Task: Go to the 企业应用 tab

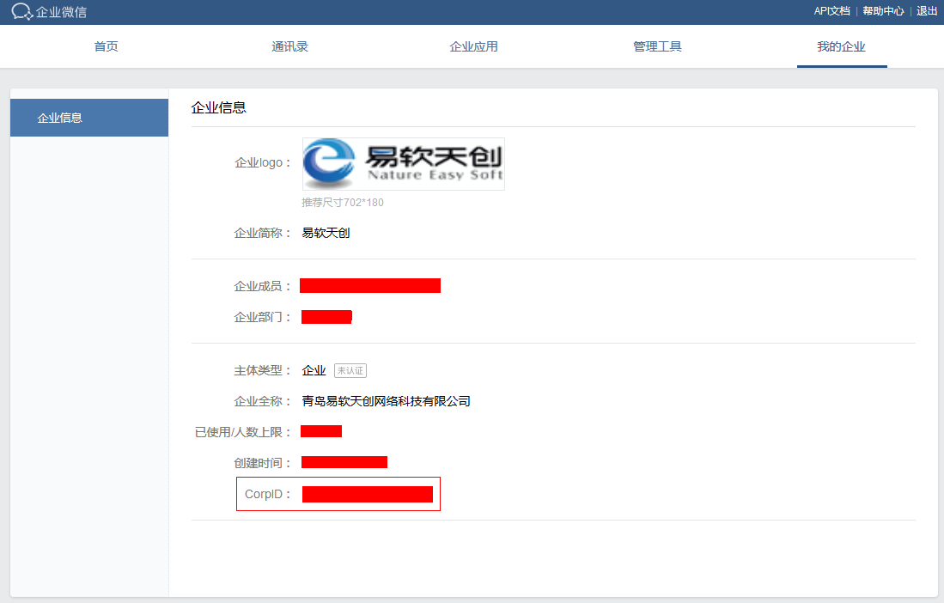Action: pos(474,46)
